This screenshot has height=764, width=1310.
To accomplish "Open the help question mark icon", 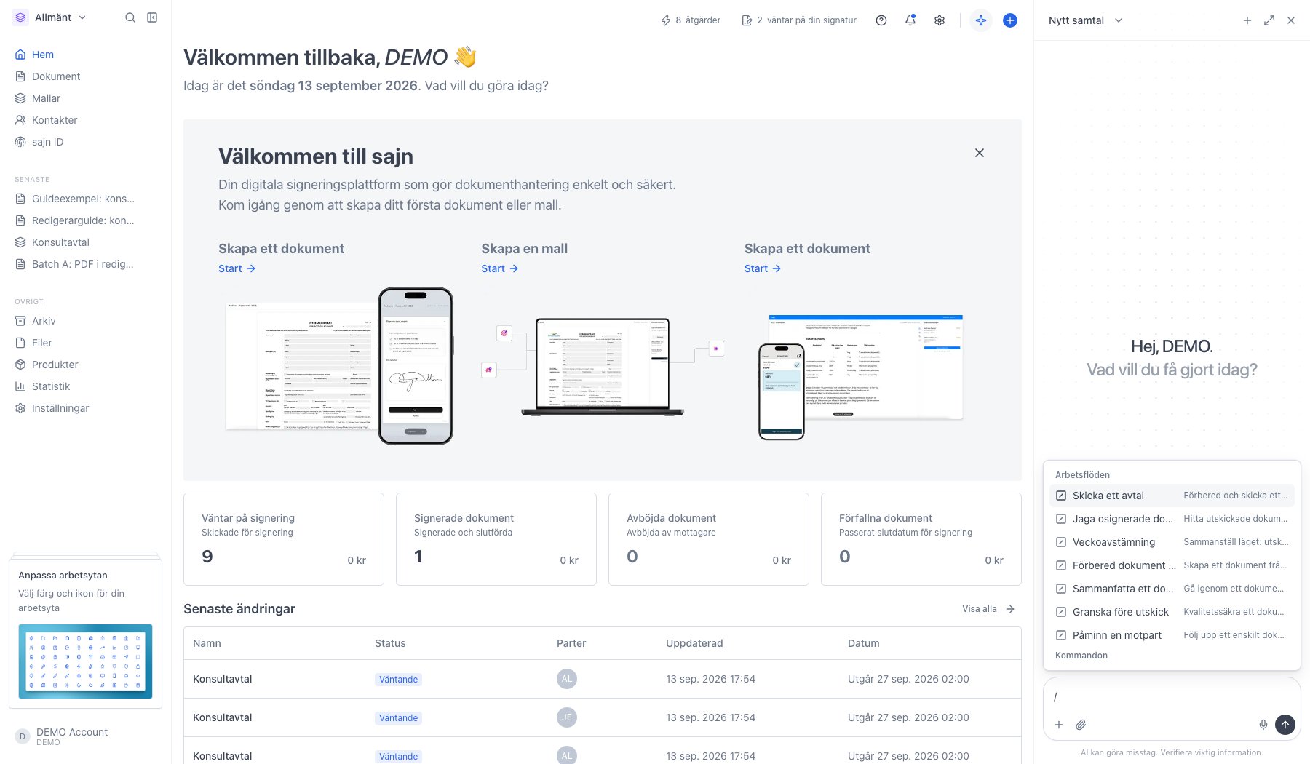I will pos(881,20).
